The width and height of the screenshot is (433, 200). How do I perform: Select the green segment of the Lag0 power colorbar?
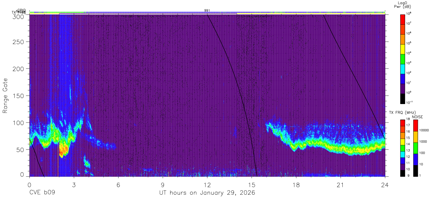(403, 59)
